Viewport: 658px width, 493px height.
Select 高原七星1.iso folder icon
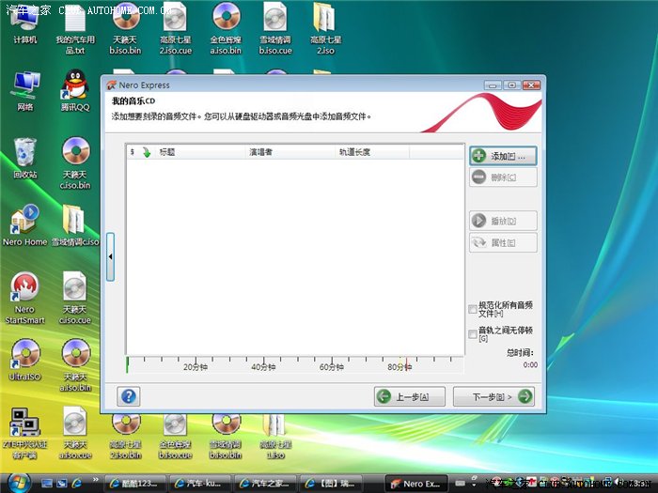click(x=275, y=436)
